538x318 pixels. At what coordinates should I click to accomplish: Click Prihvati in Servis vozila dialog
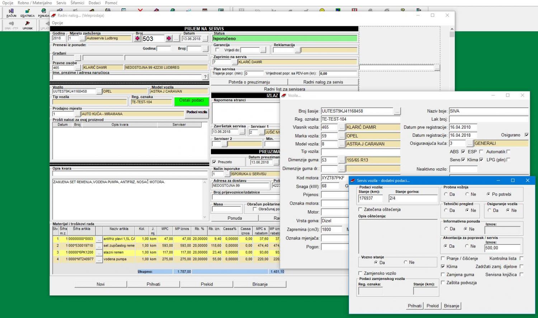tap(415, 306)
